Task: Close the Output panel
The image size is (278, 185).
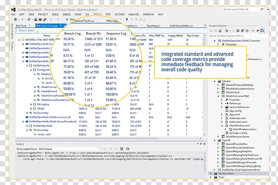Action: pyautogui.click(x=204, y=144)
